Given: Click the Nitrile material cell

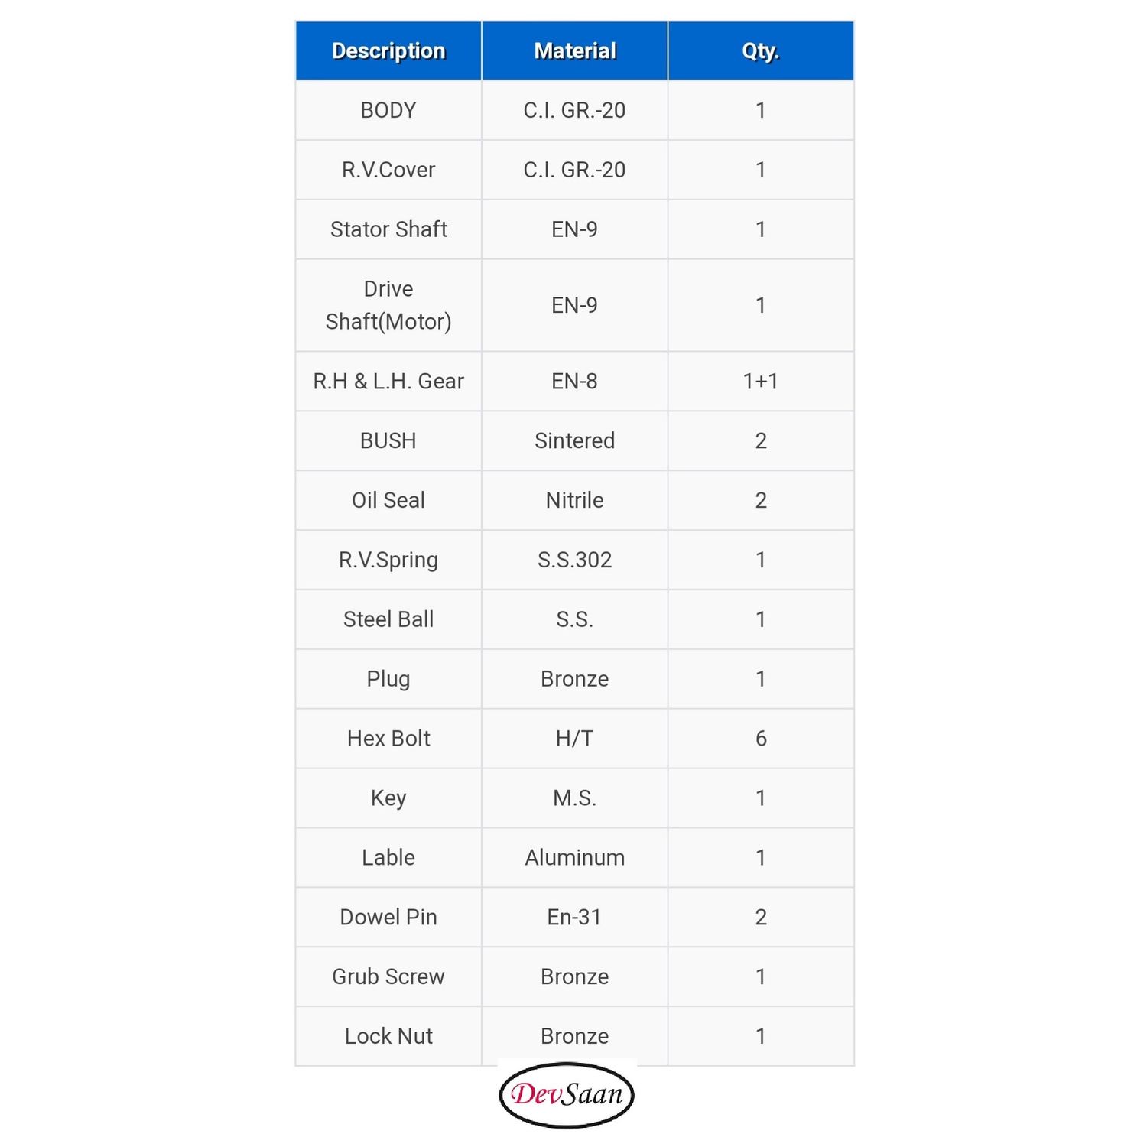Looking at the screenshot, I should [575, 500].
